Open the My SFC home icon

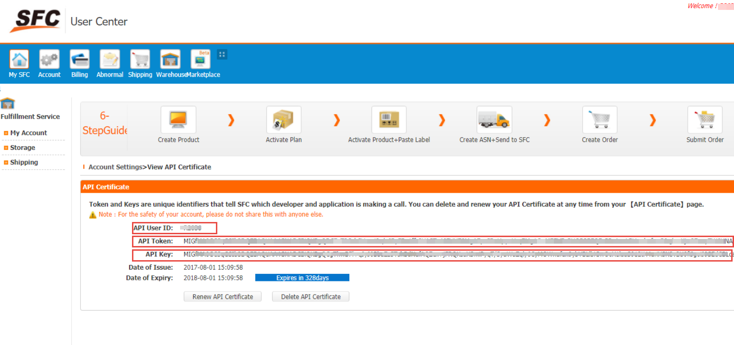point(19,59)
